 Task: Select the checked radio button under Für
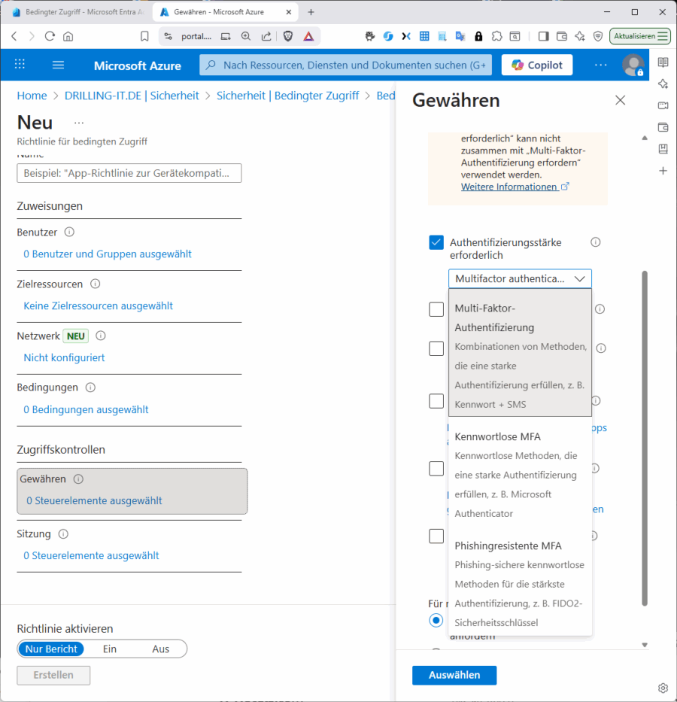436,621
